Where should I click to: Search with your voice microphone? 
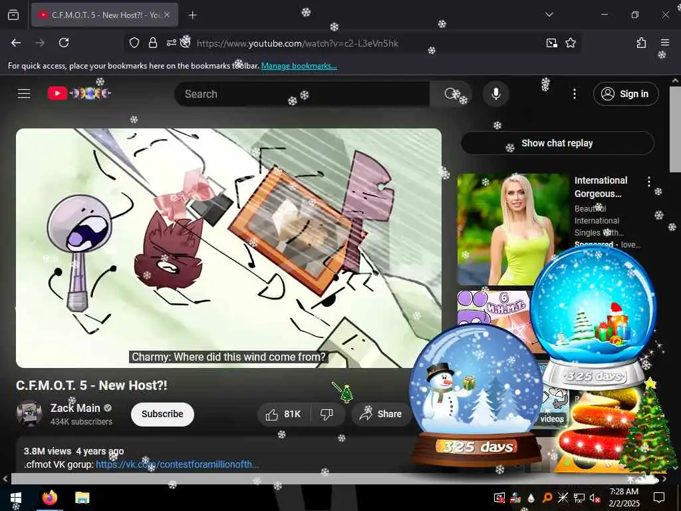point(495,94)
